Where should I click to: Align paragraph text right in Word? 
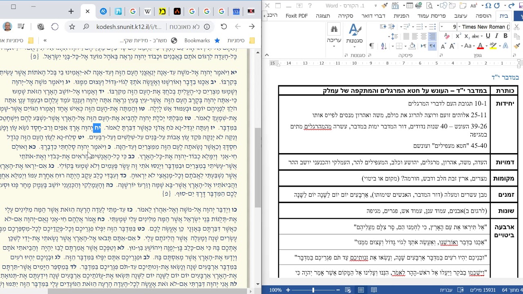(432, 36)
